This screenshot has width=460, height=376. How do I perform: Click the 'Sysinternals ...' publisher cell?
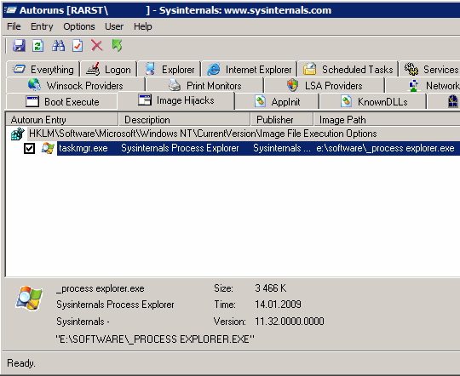coord(282,148)
